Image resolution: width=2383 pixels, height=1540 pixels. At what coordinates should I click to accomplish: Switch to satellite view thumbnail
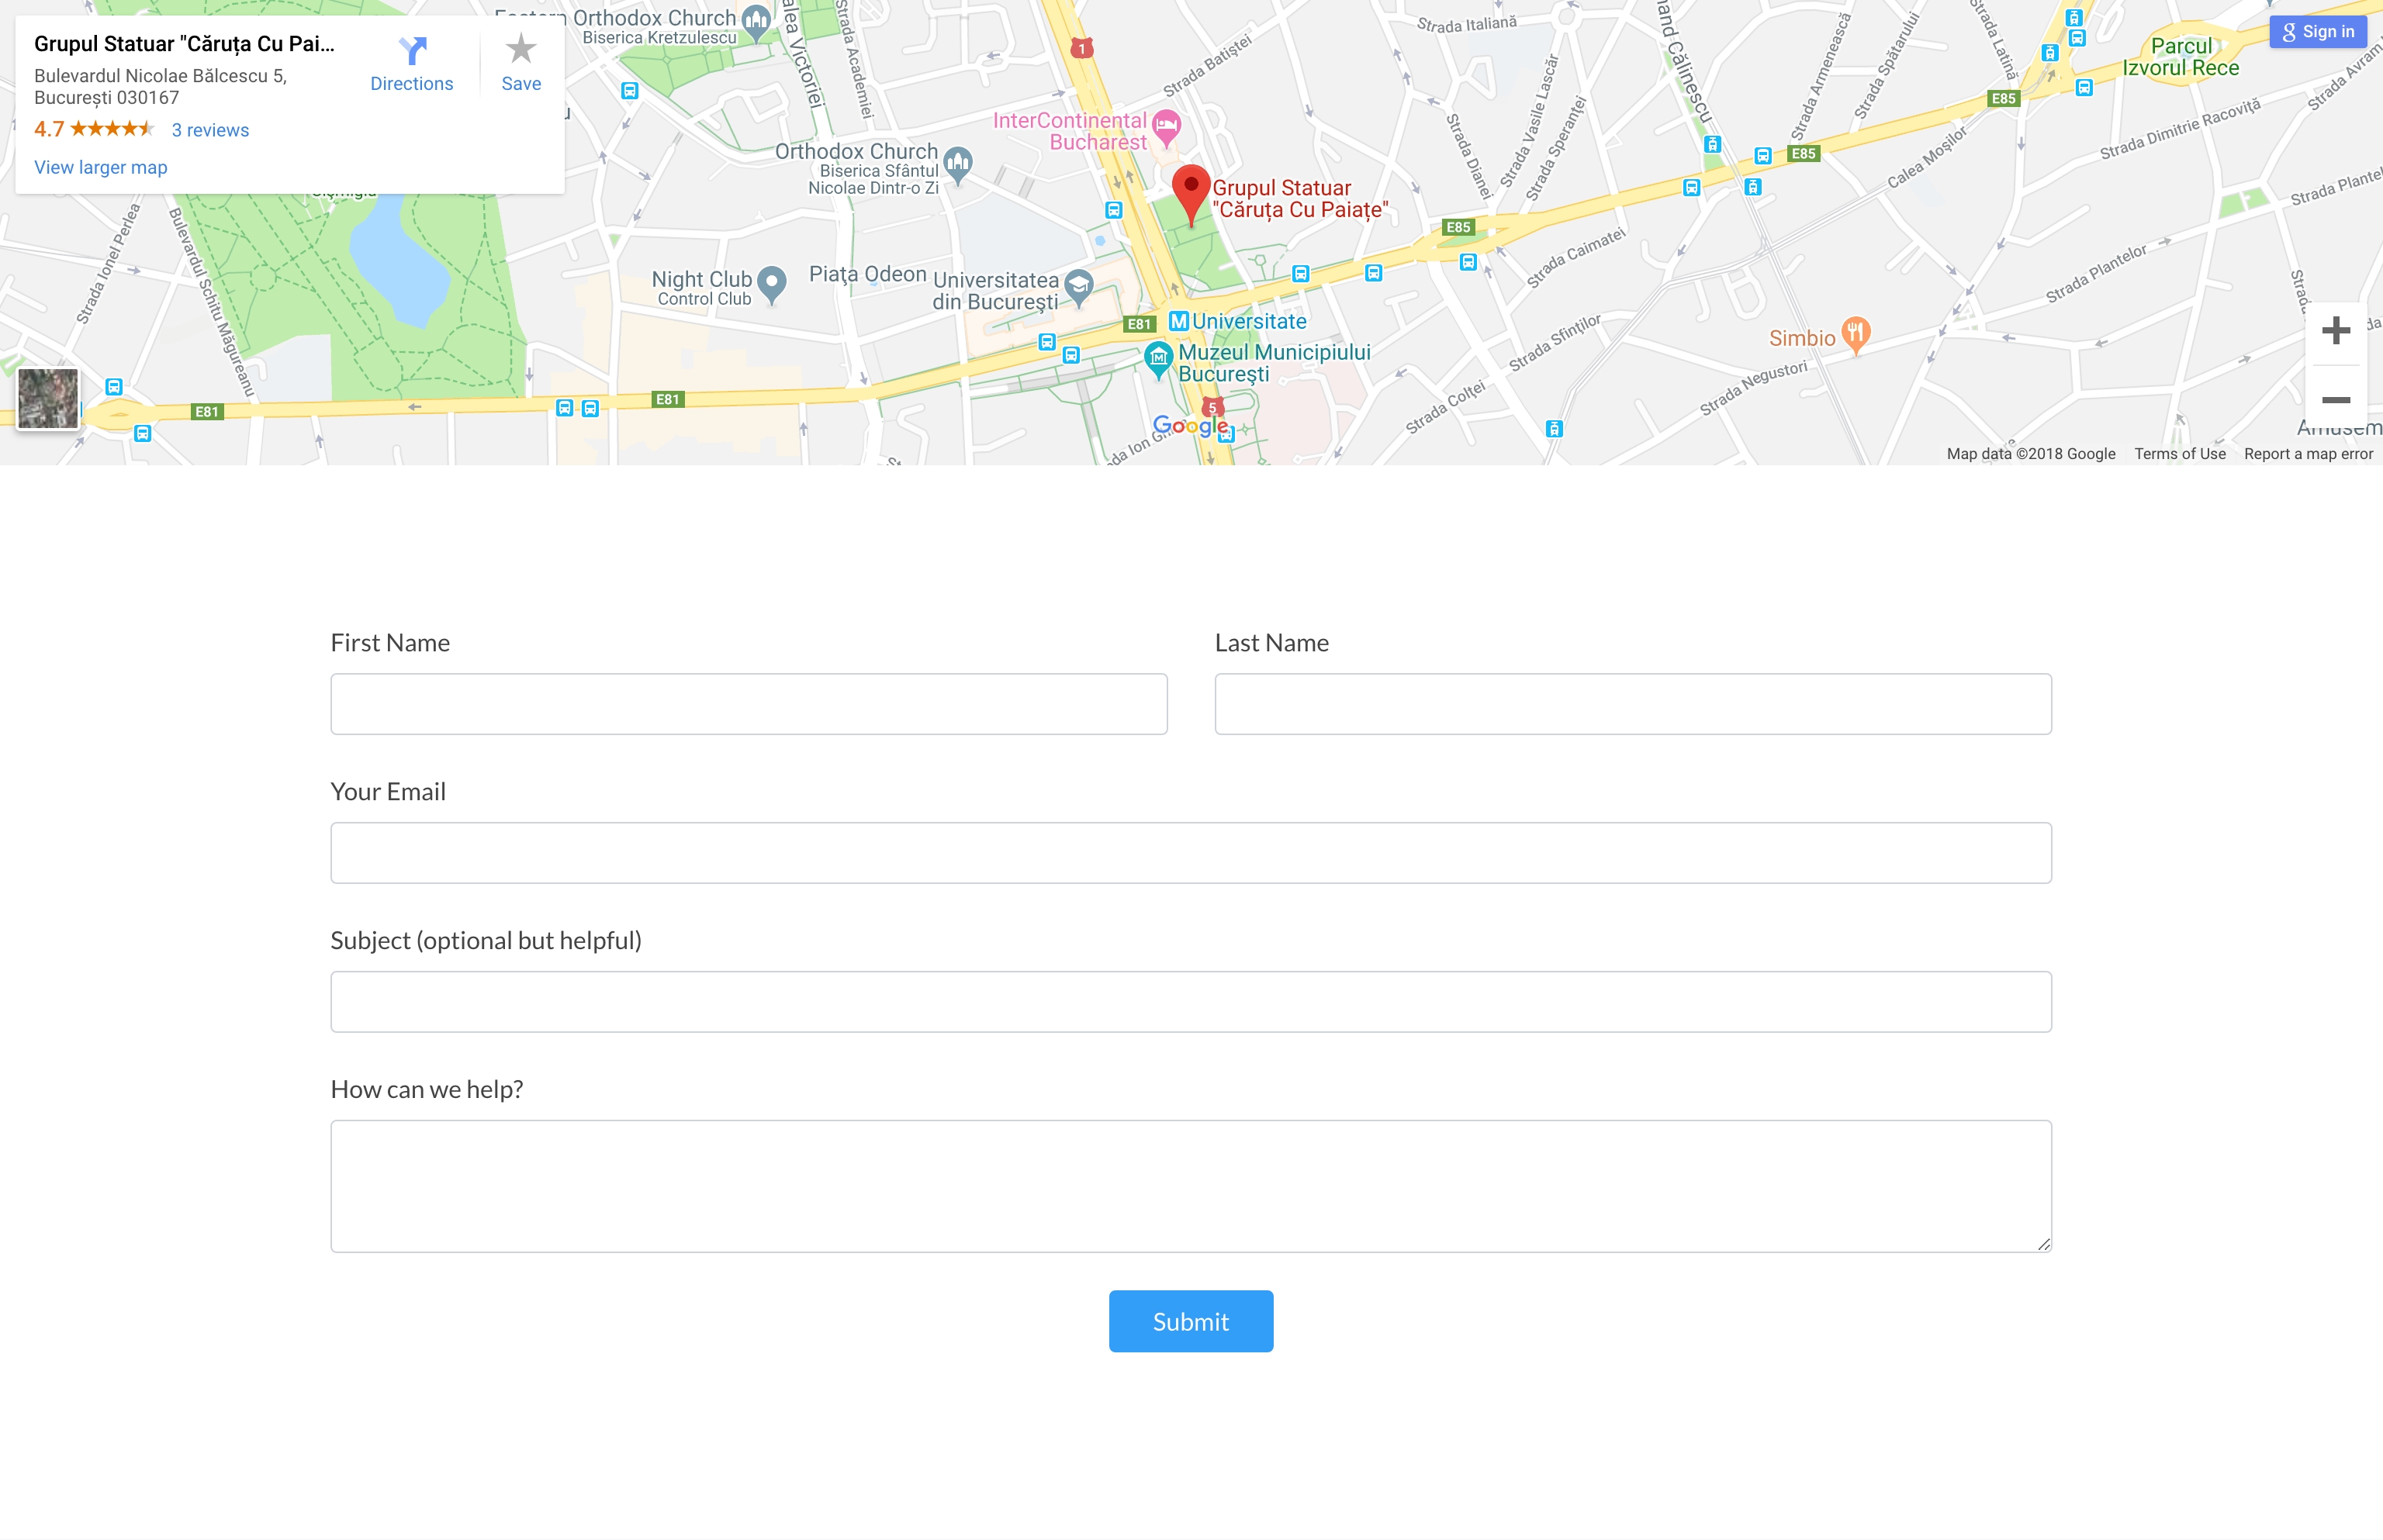48,398
